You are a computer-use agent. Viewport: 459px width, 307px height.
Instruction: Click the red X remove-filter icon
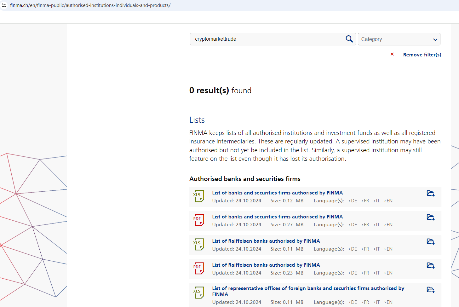(x=392, y=54)
